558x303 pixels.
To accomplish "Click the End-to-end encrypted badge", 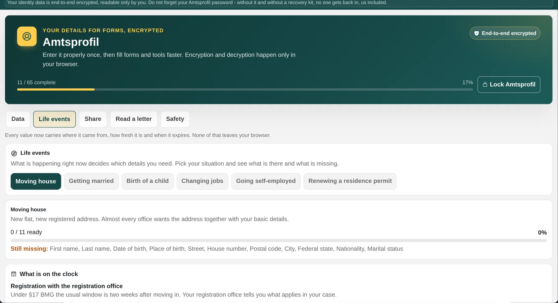I will [505, 33].
